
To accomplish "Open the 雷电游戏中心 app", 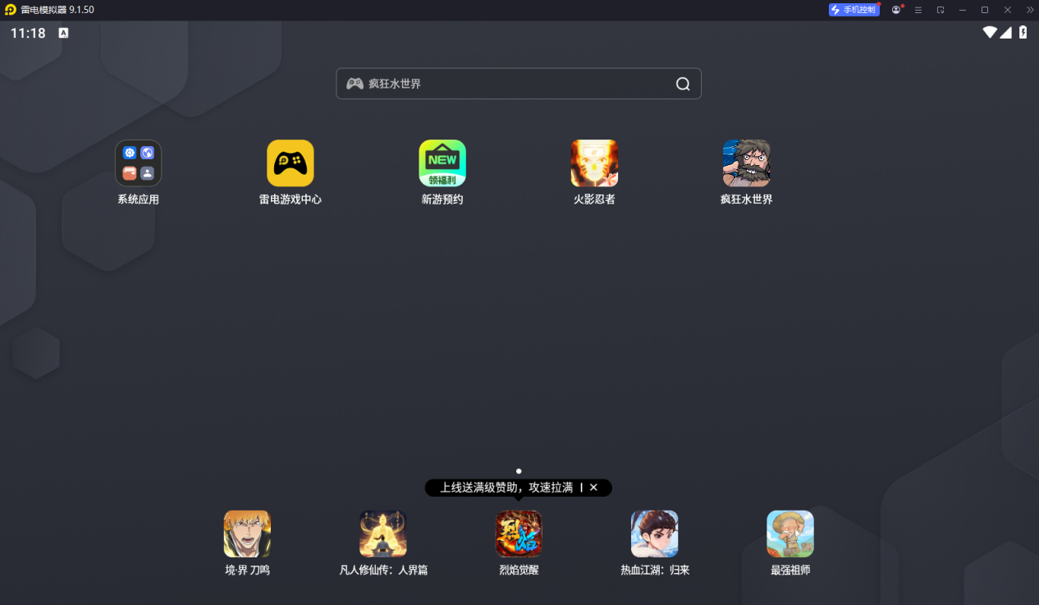I will [x=291, y=163].
